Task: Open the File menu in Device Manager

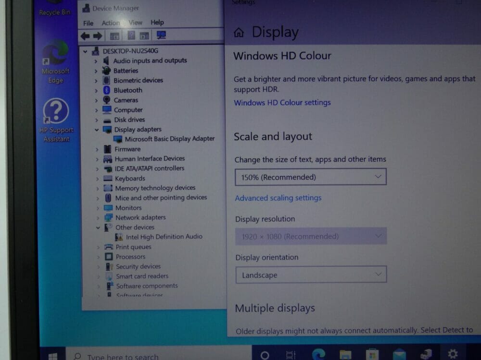Action: pyautogui.click(x=88, y=23)
